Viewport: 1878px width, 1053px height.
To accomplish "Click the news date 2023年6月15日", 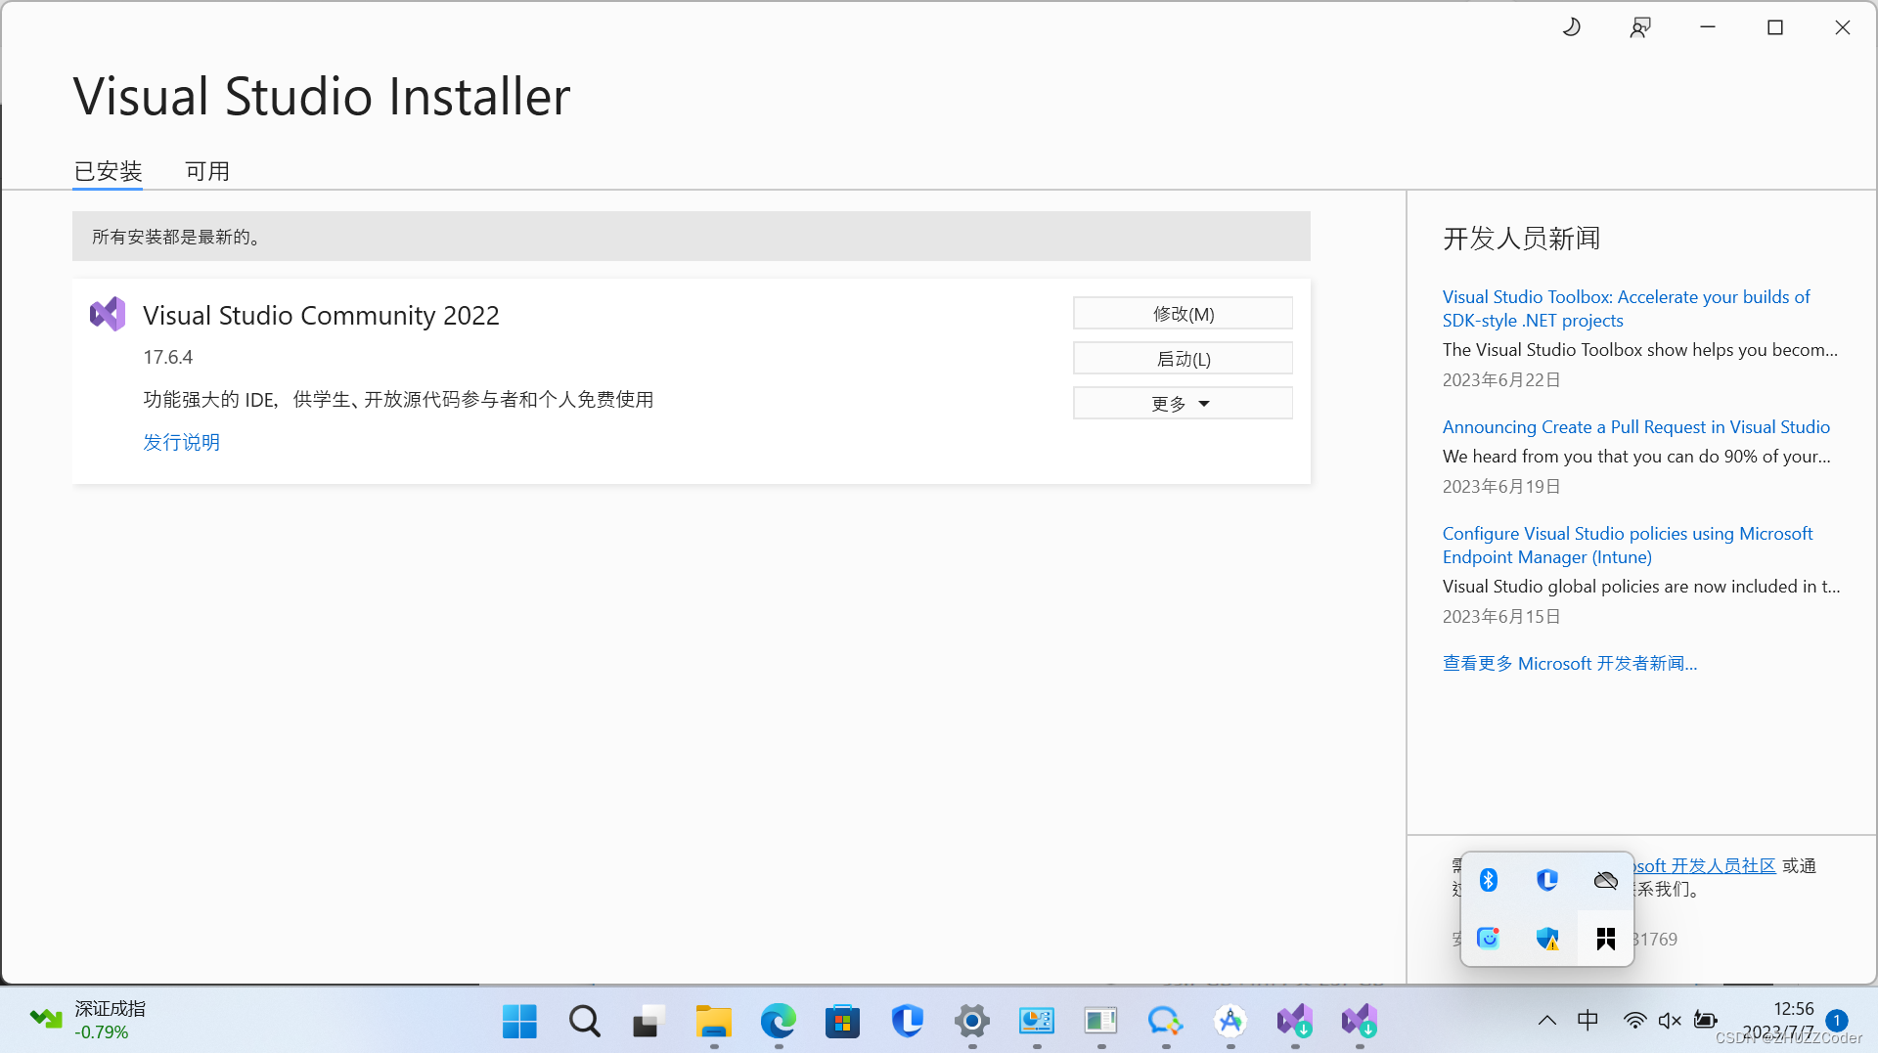I will click(1501, 616).
